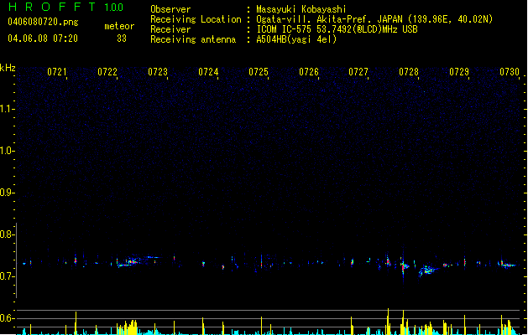Click the 0727 time marker
This screenshot has width=528, height=335.
(358, 72)
